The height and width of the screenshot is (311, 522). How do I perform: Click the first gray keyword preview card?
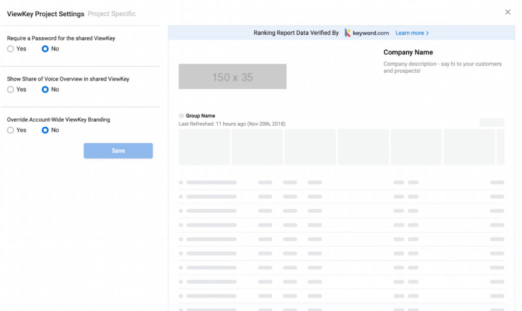coord(204,147)
